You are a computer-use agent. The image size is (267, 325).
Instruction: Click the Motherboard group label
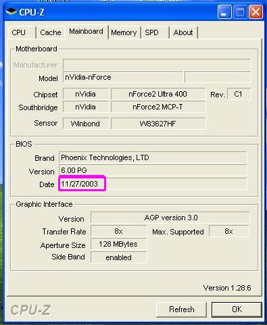[x=37, y=49]
